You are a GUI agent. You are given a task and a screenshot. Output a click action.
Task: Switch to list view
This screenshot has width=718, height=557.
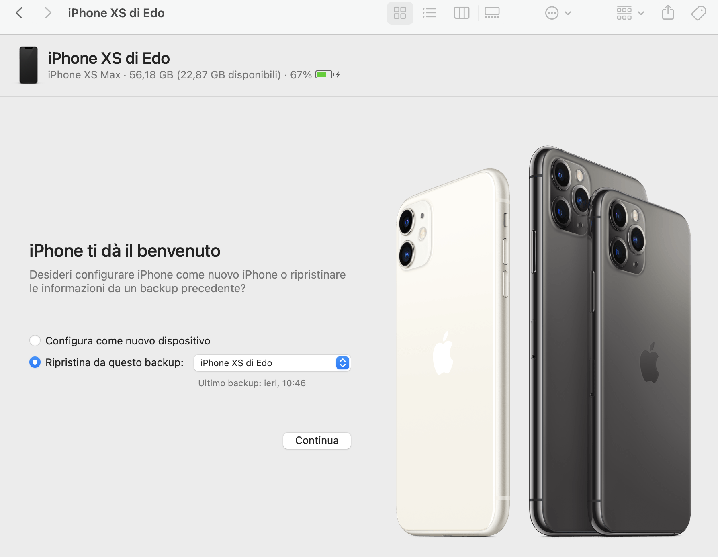(429, 13)
